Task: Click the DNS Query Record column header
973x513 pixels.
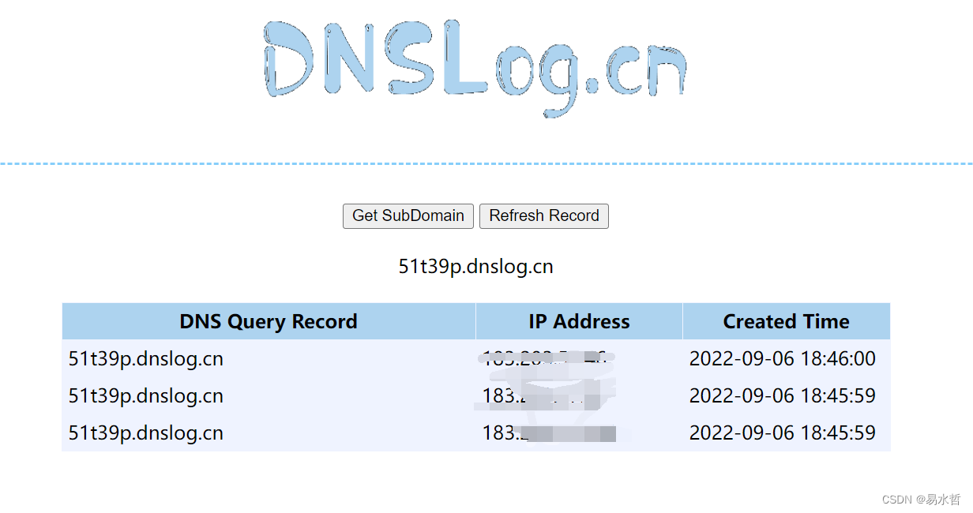Action: click(269, 321)
